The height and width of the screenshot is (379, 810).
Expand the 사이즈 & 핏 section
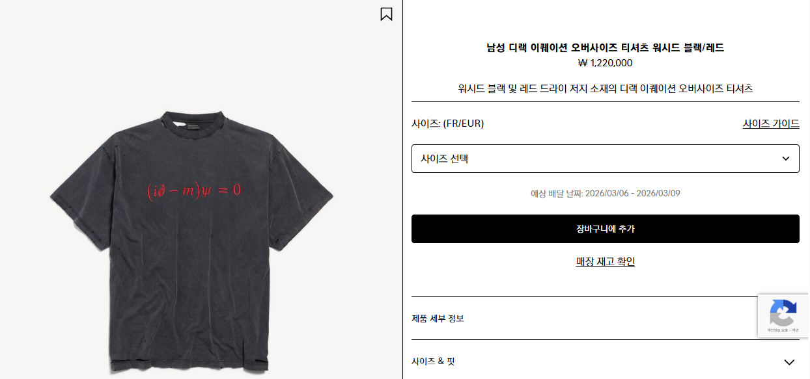click(605, 361)
